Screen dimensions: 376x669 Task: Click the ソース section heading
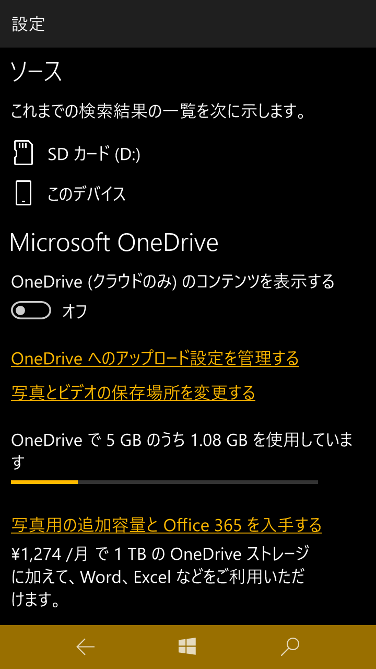point(36,71)
